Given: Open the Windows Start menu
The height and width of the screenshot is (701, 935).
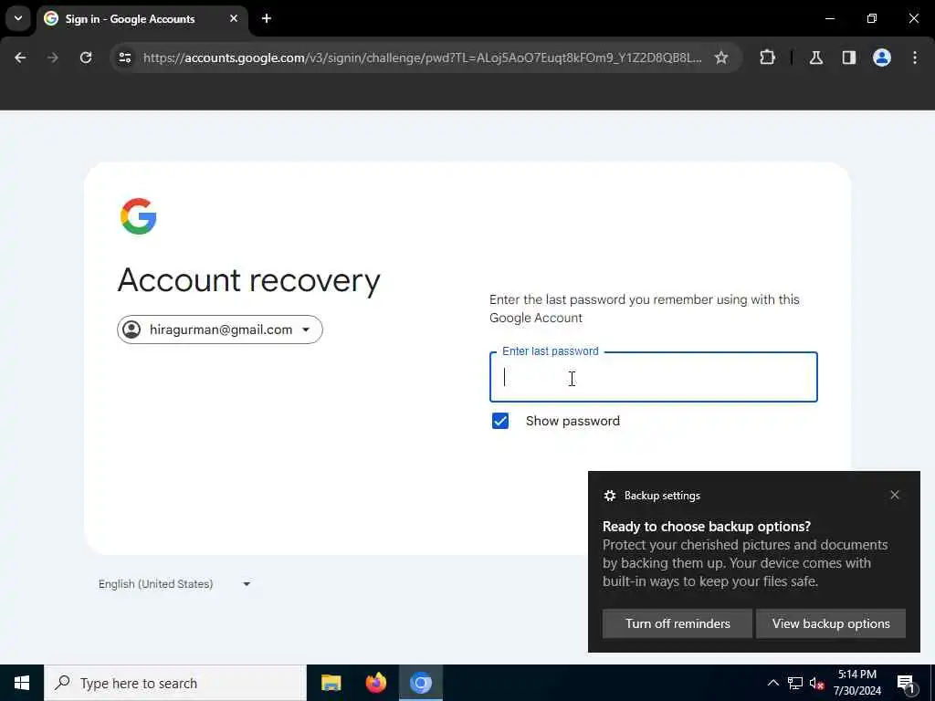Looking at the screenshot, I should coord(22,683).
